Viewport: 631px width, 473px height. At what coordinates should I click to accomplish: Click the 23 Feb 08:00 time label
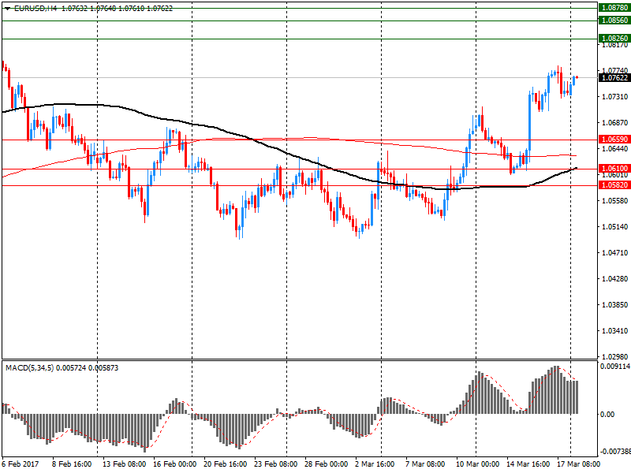[x=275, y=464]
